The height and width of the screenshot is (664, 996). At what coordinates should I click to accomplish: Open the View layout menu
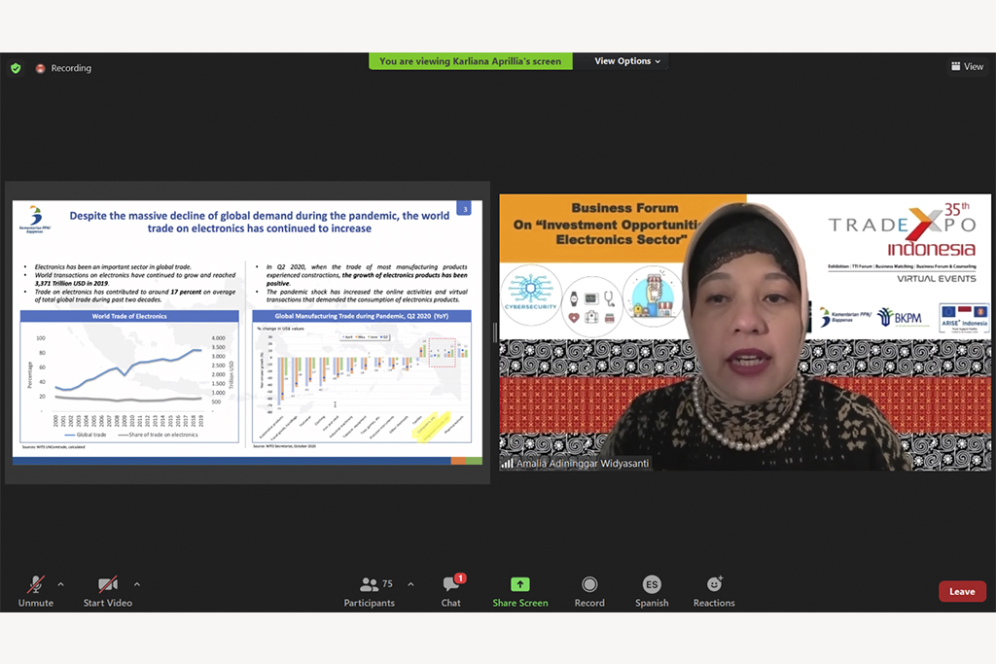[967, 66]
